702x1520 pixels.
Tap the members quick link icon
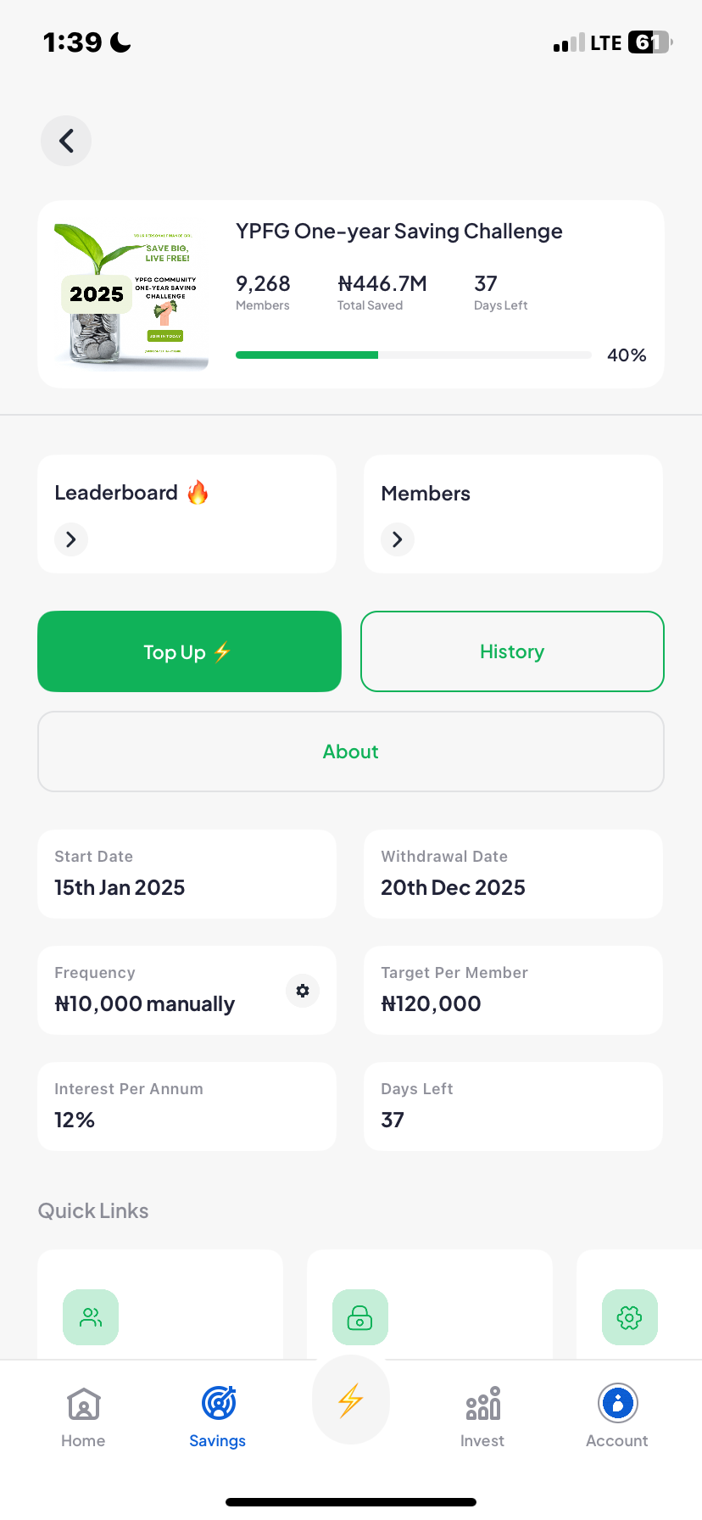pyautogui.click(x=91, y=1317)
